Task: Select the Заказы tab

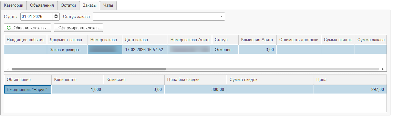Action: click(89, 5)
